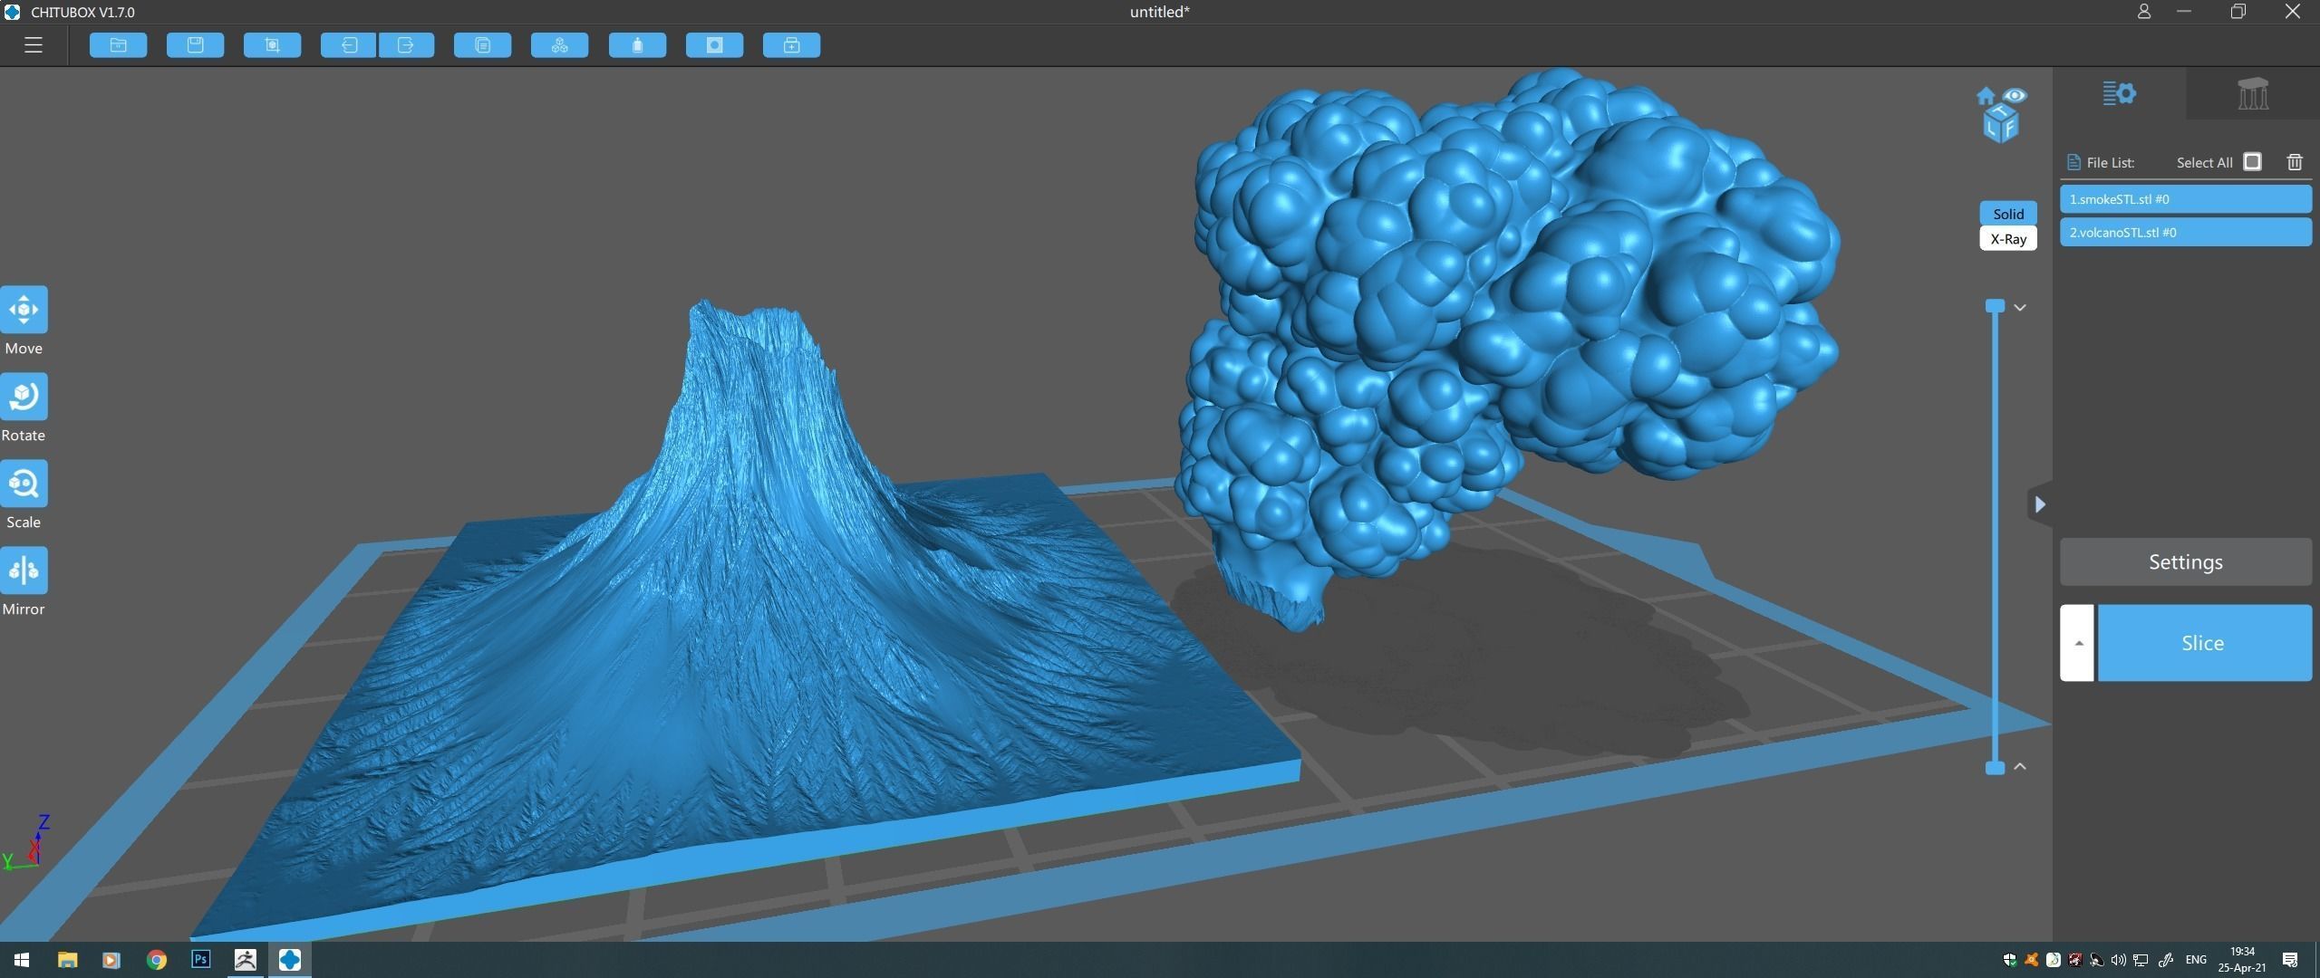Reset view with the home icon
This screenshot has height=978, width=2320.
click(1986, 95)
